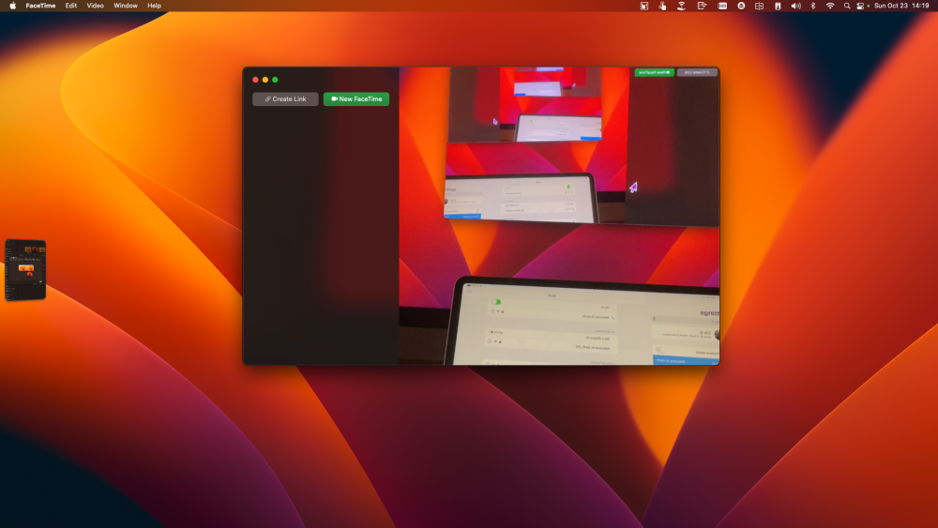Close the FaceTime window
938x528 pixels.
(255, 80)
